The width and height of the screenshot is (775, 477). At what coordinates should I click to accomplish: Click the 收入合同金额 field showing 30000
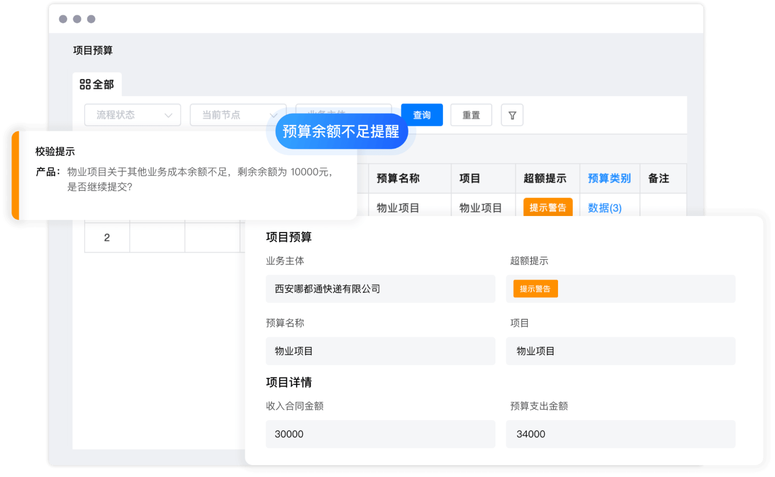(380, 434)
